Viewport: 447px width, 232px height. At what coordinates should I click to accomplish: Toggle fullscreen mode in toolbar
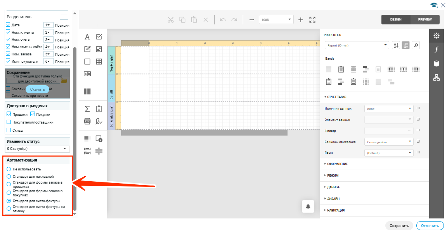312,20
